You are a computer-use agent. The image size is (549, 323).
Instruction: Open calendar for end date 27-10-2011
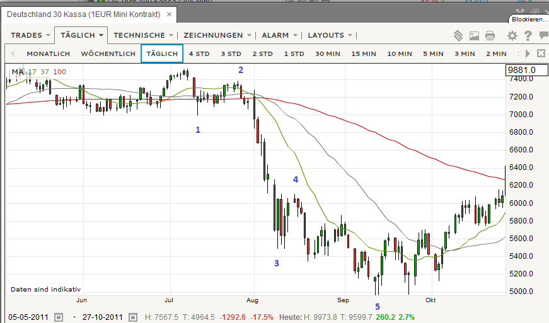pyautogui.click(x=134, y=317)
